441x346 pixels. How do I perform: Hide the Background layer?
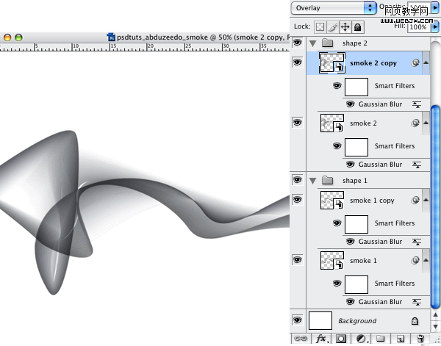point(297,320)
